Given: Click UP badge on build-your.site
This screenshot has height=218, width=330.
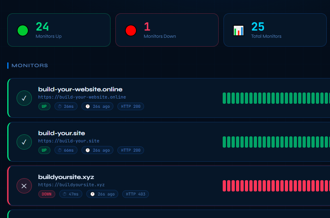Looking at the screenshot, I should (x=44, y=150).
